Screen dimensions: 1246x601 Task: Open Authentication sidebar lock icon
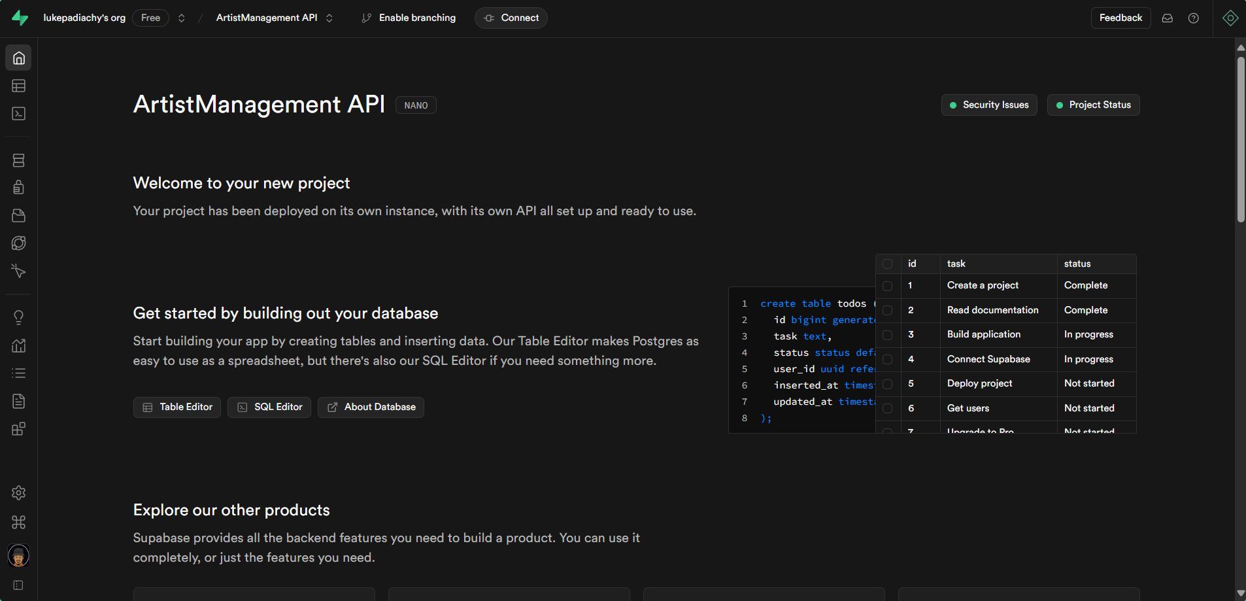pyautogui.click(x=19, y=188)
